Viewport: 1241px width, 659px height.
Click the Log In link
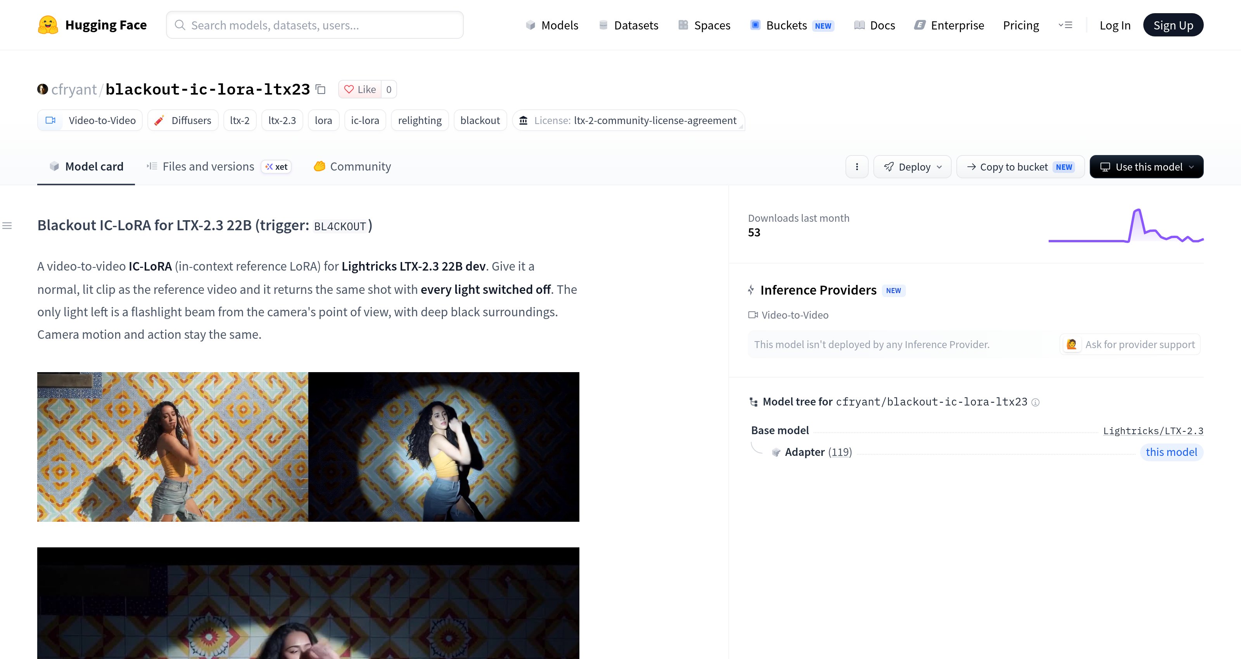point(1115,25)
